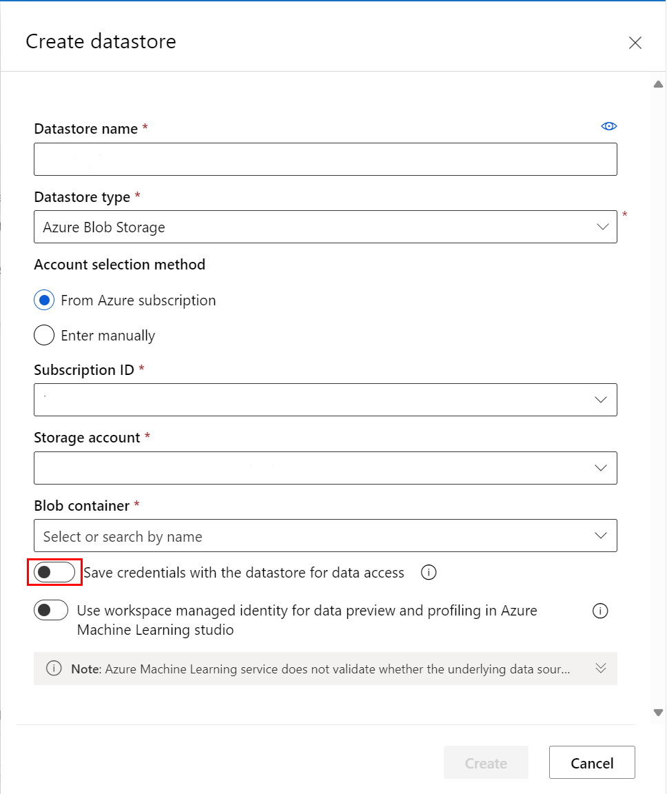The height and width of the screenshot is (794, 667).
Task: Expand the Note banner with double chevron
Action: click(x=600, y=668)
